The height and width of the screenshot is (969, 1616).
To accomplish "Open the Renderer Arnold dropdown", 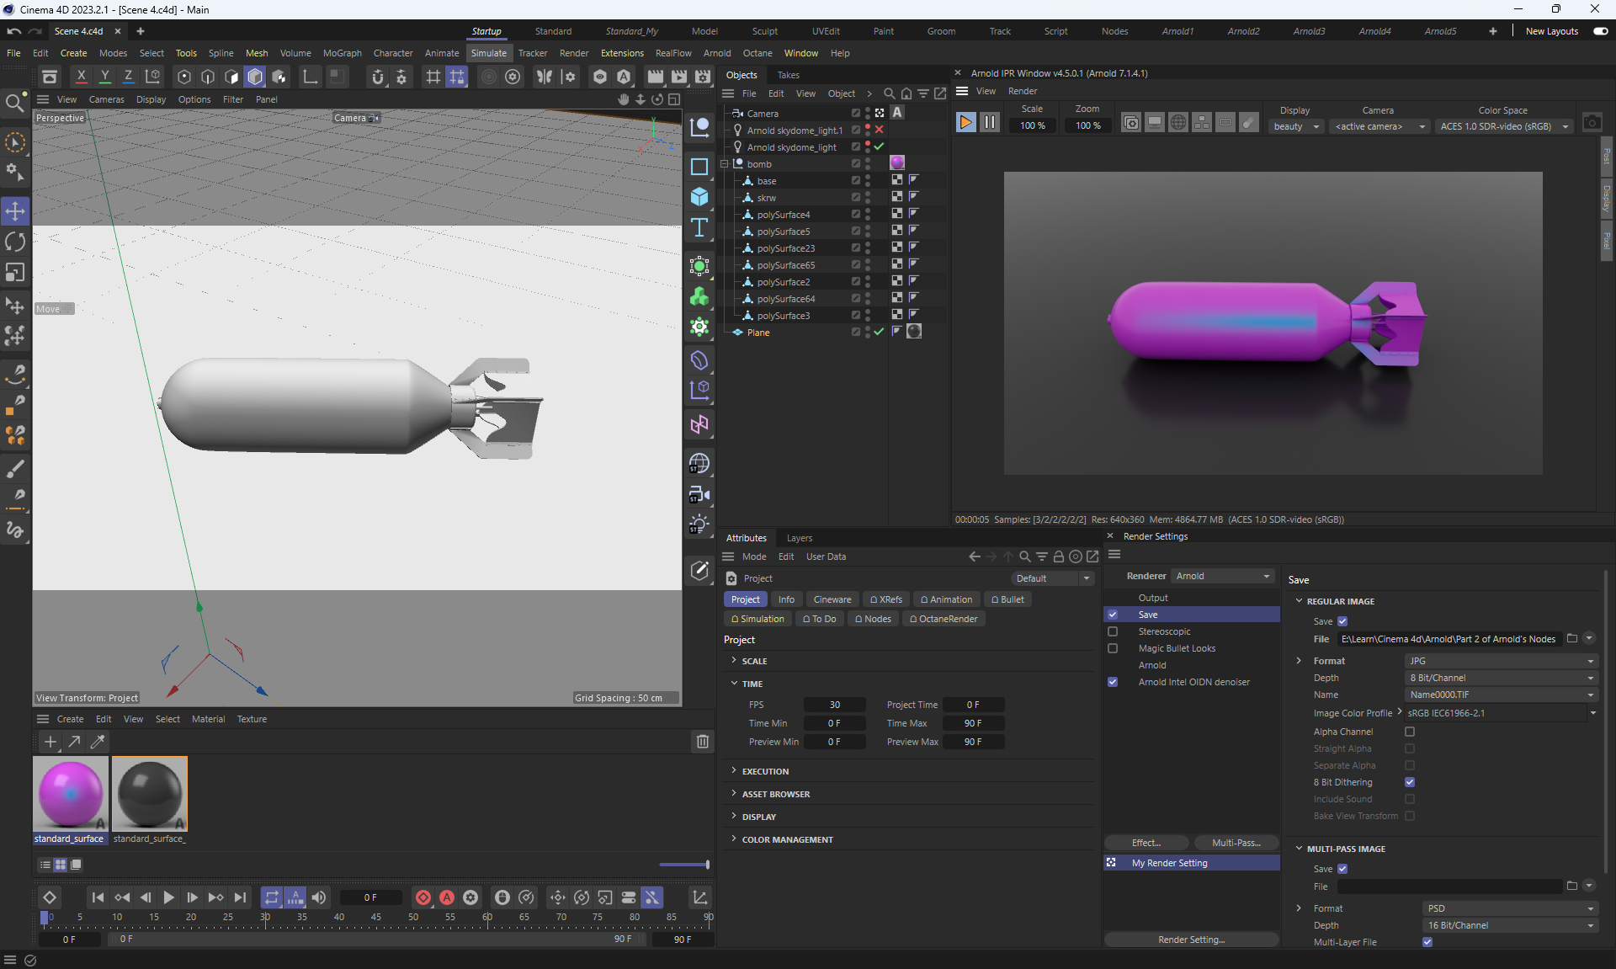I will pyautogui.click(x=1222, y=576).
